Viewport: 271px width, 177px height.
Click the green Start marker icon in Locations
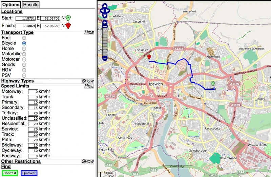[x=68, y=18]
